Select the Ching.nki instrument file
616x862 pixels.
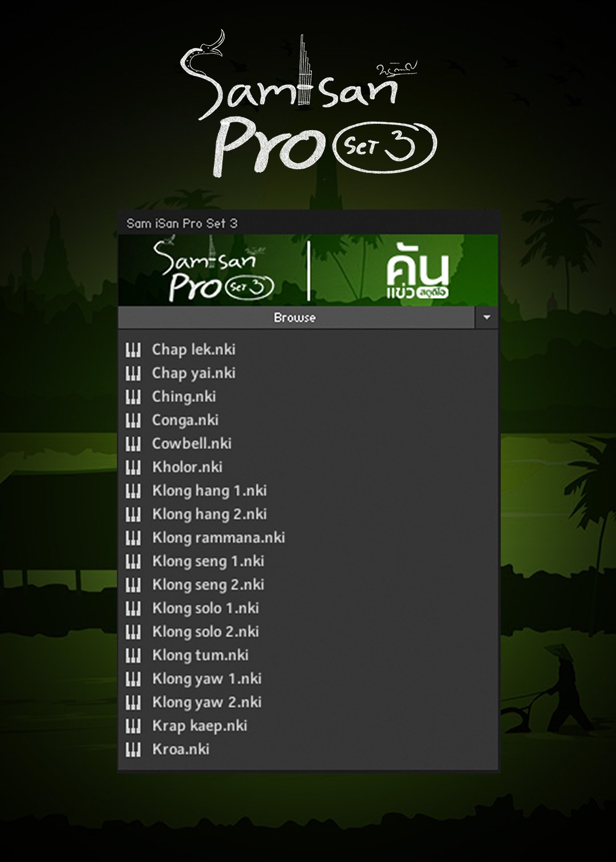tap(184, 397)
